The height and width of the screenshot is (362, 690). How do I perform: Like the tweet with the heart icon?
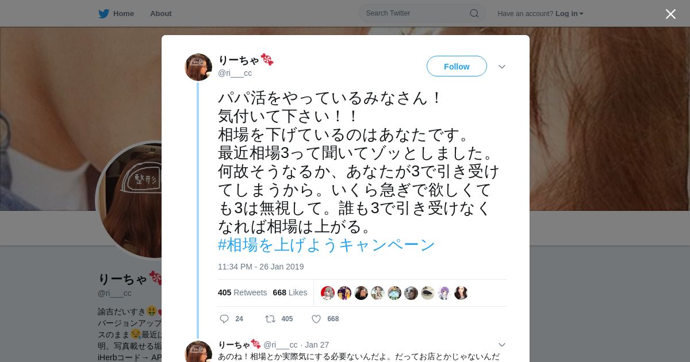click(316, 319)
